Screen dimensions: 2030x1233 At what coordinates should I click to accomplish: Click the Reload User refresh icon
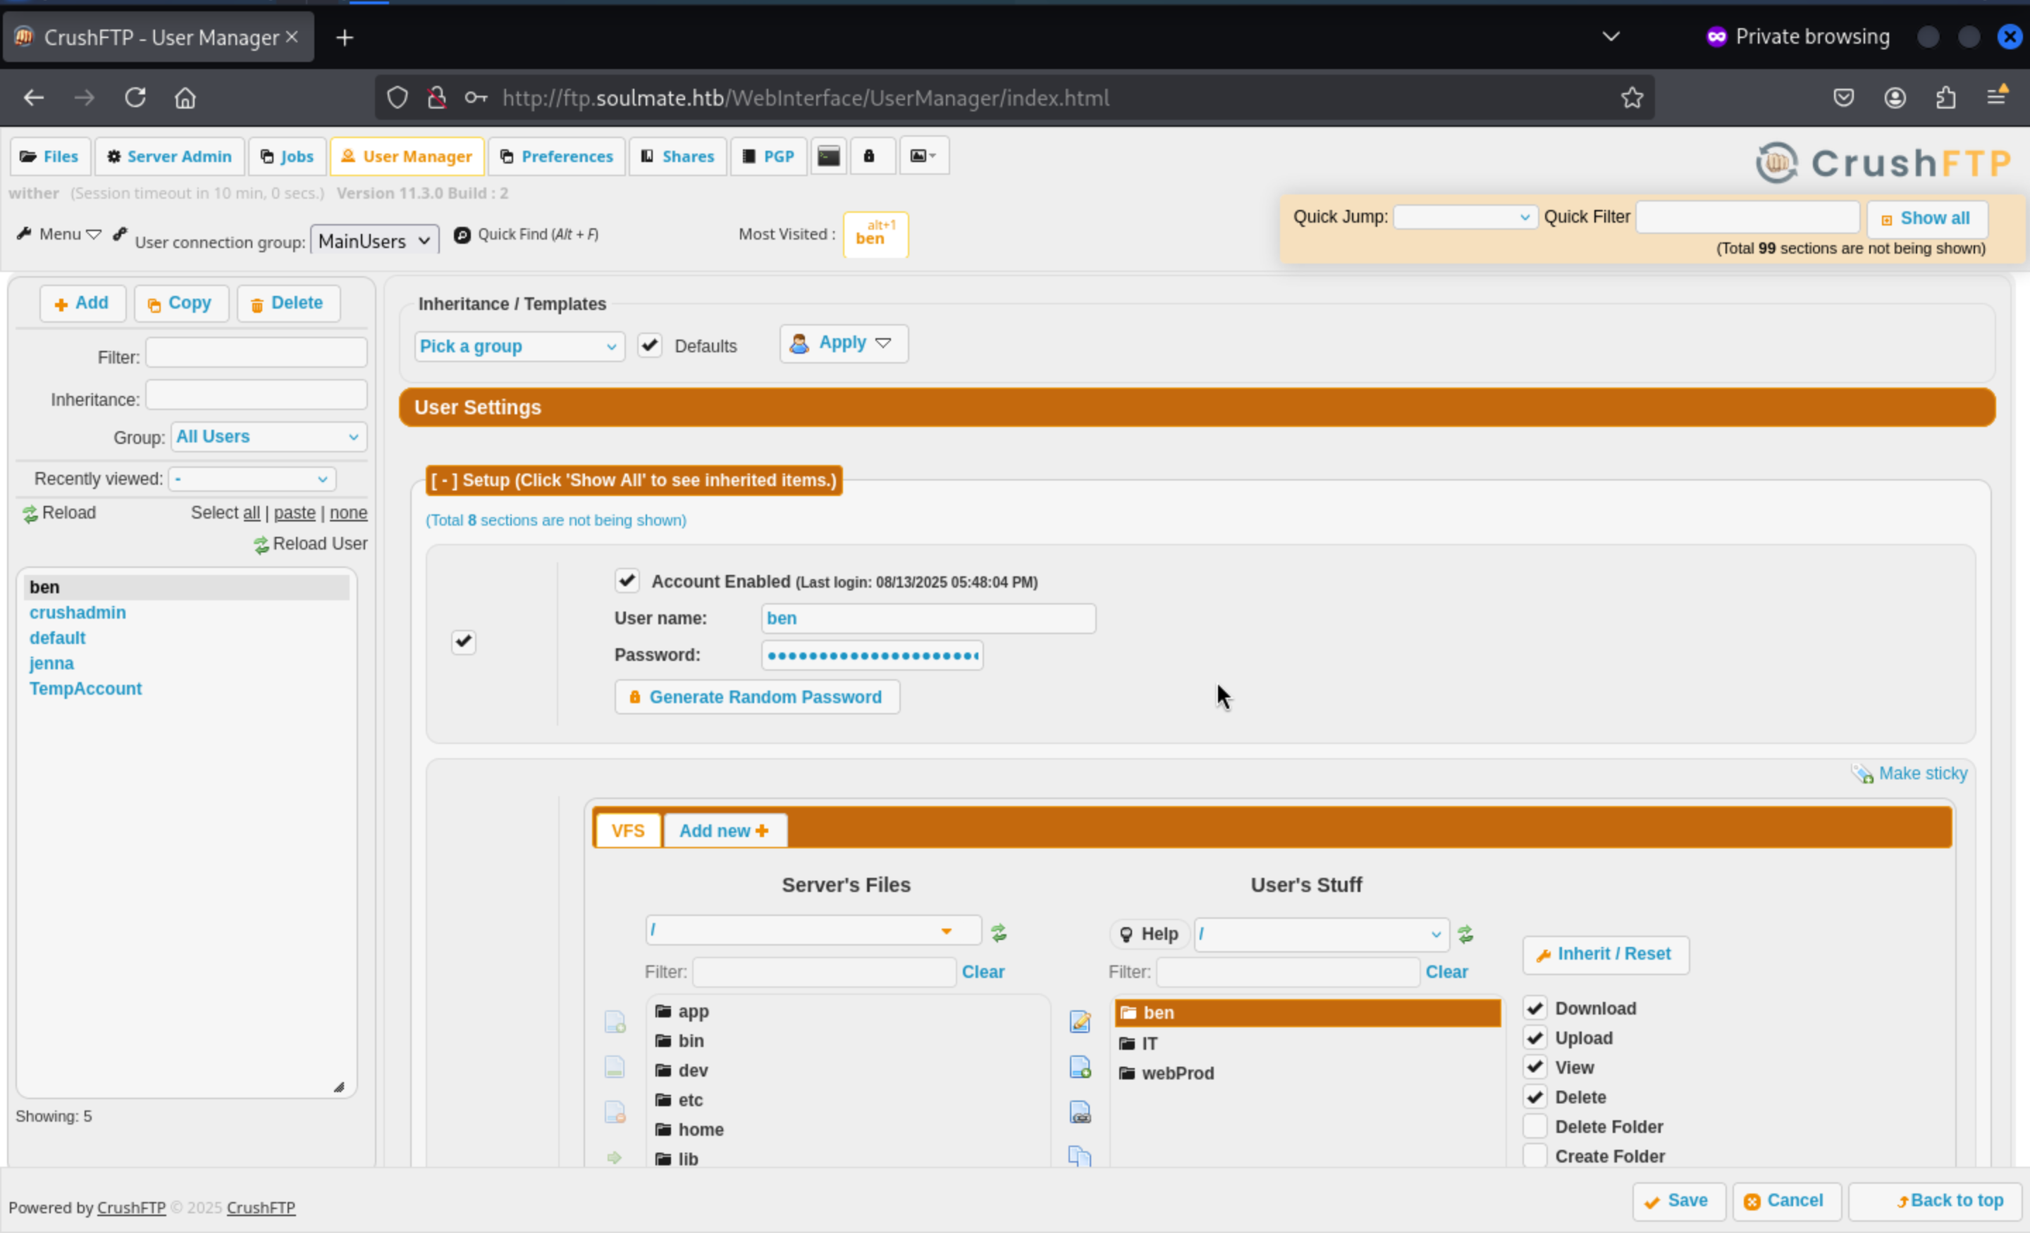[x=262, y=545]
